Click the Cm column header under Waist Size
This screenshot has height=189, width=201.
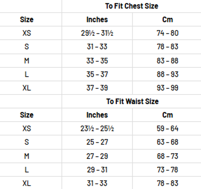click(x=167, y=115)
